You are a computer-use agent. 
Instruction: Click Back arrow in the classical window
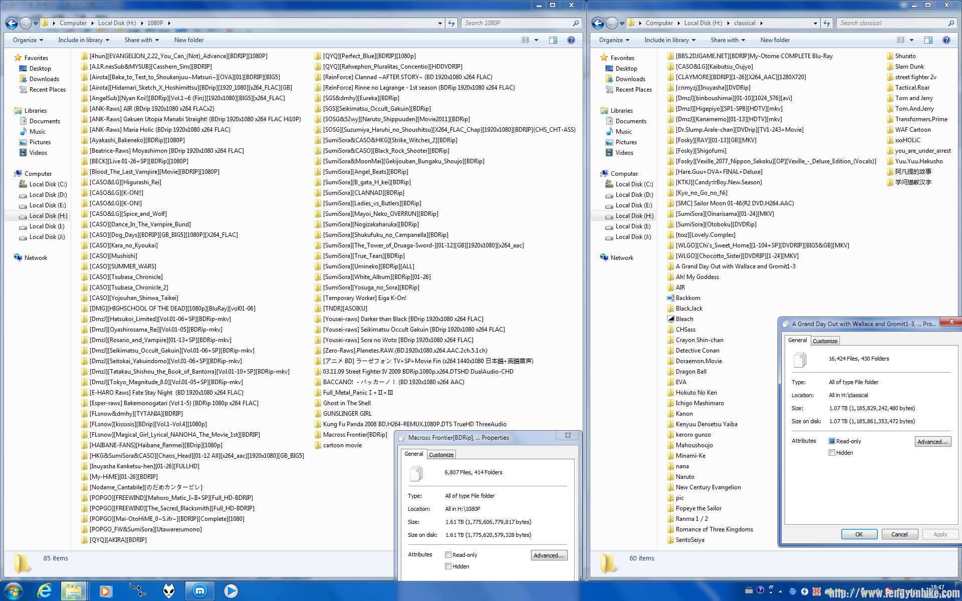pos(598,23)
